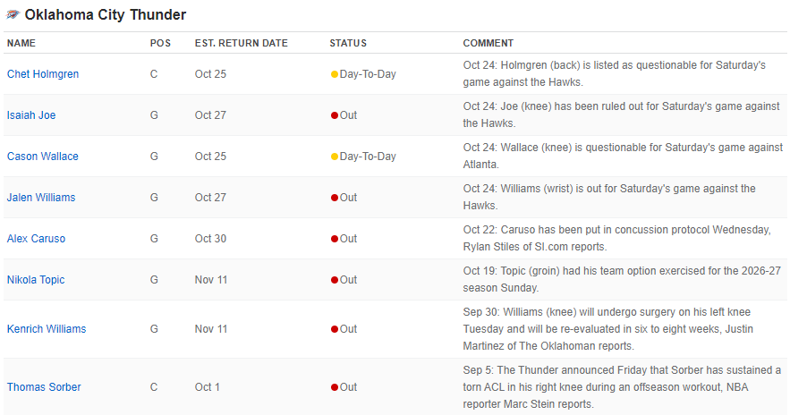Open Isaiah Joe's player profile link
This screenshot has height=415, width=790.
click(x=31, y=115)
